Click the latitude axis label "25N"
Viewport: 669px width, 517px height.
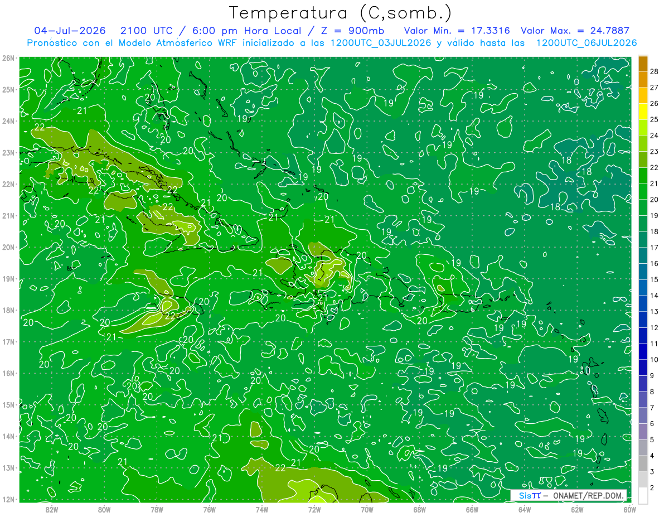pyautogui.click(x=8, y=90)
